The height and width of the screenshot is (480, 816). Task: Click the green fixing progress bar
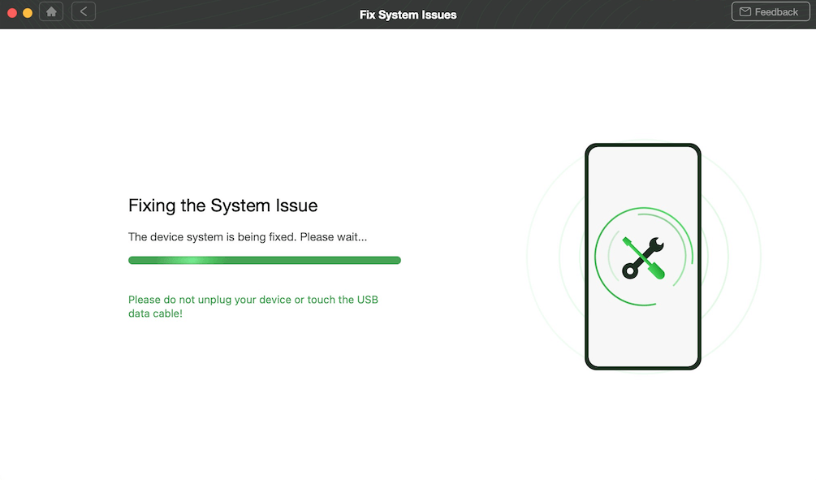pos(265,260)
